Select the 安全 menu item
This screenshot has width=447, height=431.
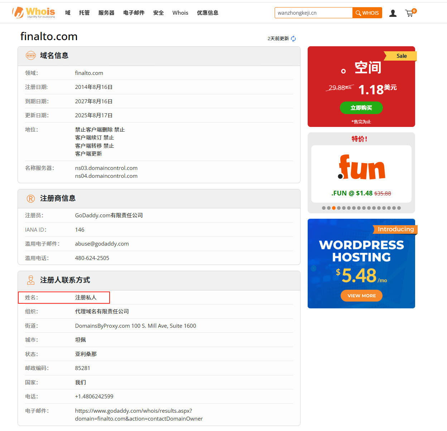coord(158,13)
